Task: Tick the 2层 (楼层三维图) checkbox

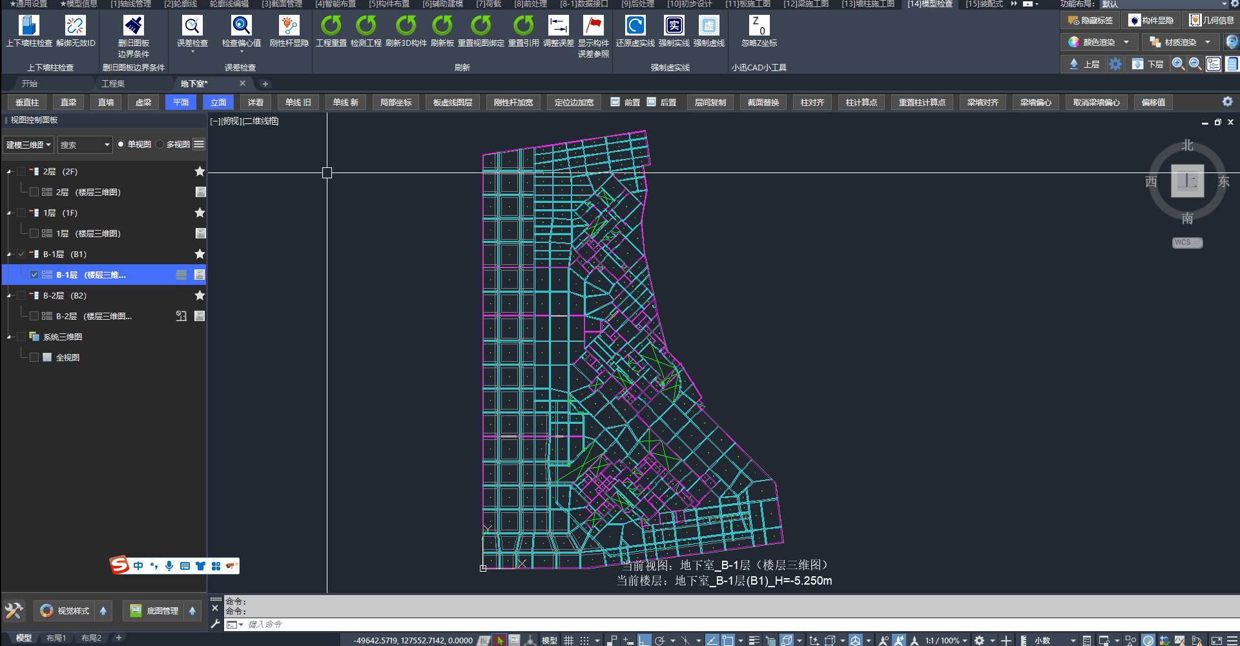Action: click(34, 192)
